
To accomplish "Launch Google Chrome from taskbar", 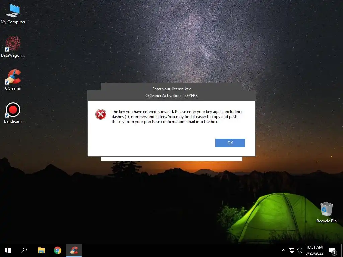I will [58, 250].
